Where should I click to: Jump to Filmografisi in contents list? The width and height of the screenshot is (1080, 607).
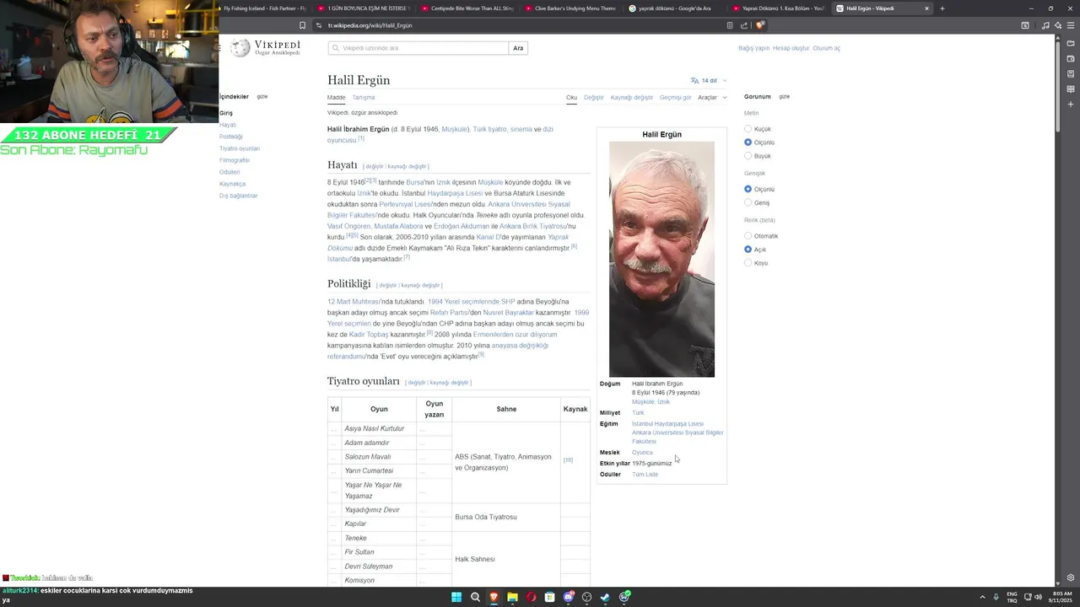(235, 160)
